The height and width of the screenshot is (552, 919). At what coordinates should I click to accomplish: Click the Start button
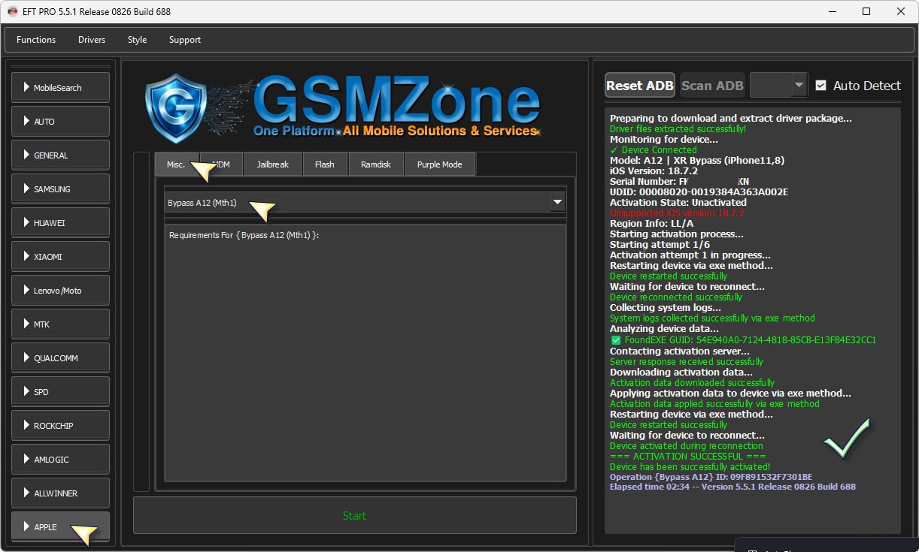click(355, 515)
